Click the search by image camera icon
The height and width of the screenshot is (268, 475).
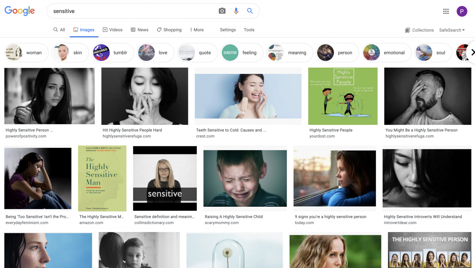[x=222, y=11]
